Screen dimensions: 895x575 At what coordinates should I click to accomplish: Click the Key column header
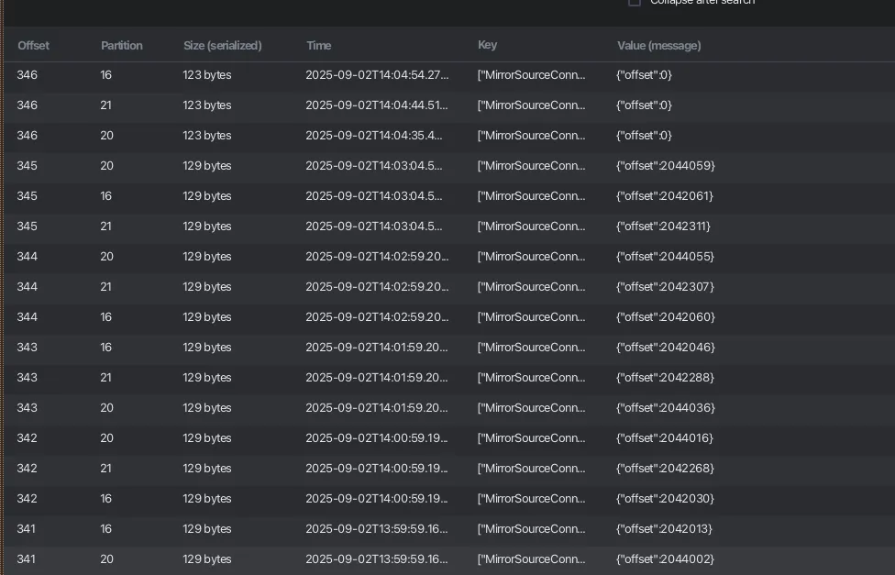(x=488, y=45)
